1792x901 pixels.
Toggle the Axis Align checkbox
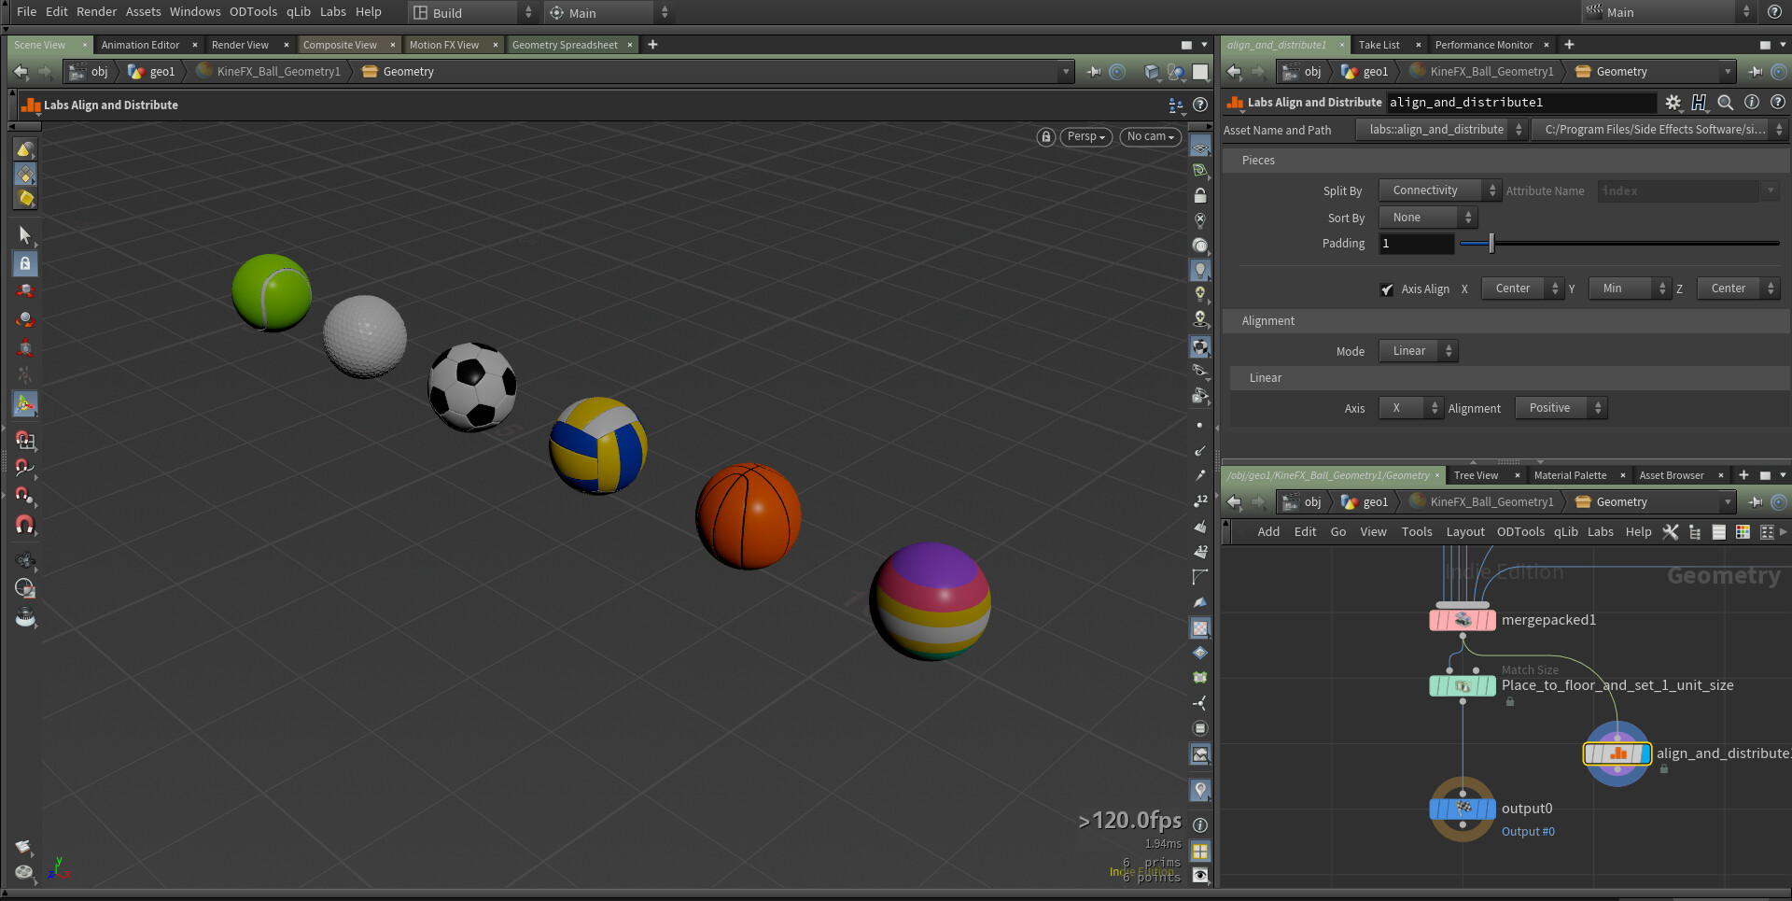(1387, 289)
